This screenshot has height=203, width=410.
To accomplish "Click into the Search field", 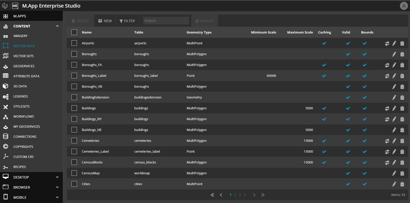I will [x=166, y=21].
